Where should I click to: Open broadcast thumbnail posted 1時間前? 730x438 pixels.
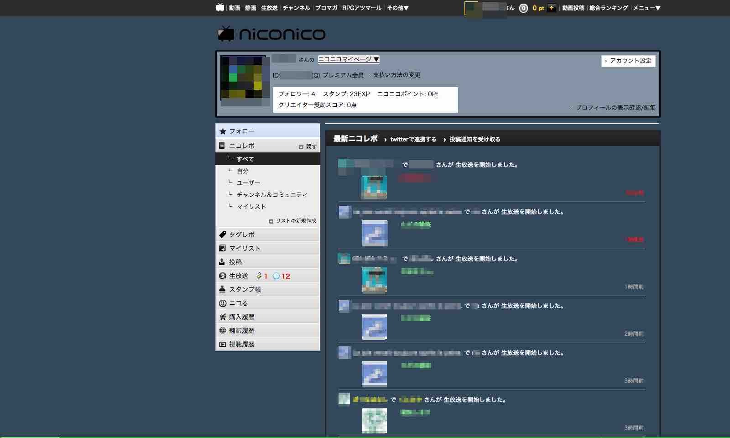pyautogui.click(x=374, y=280)
